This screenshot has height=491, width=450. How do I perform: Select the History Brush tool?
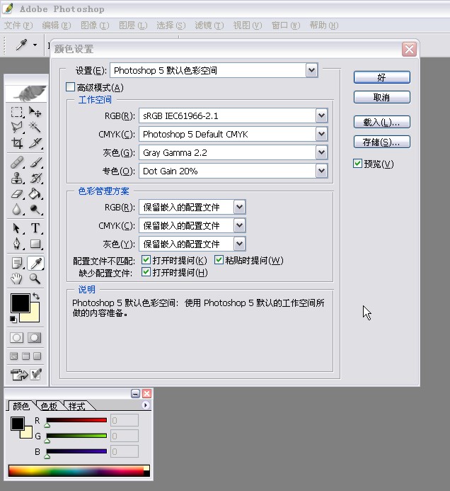(x=35, y=178)
